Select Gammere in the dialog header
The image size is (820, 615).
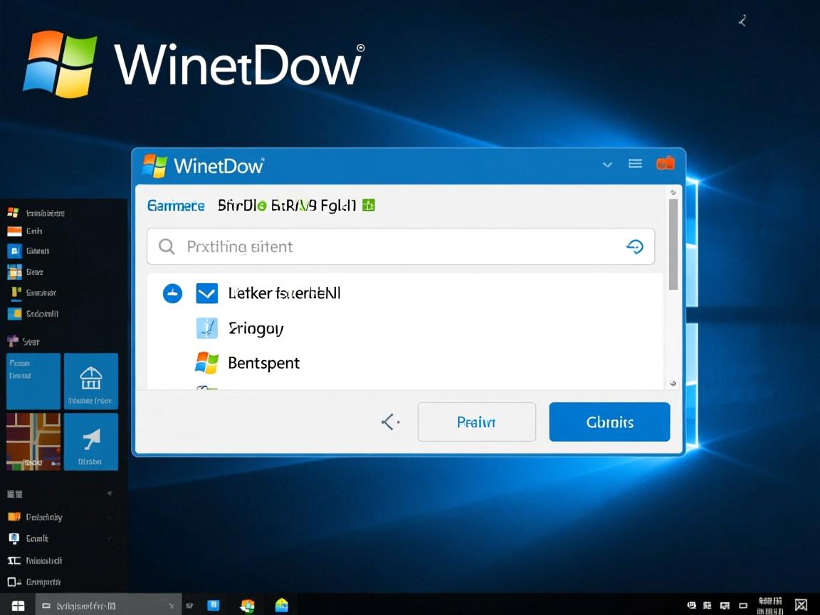(x=175, y=205)
